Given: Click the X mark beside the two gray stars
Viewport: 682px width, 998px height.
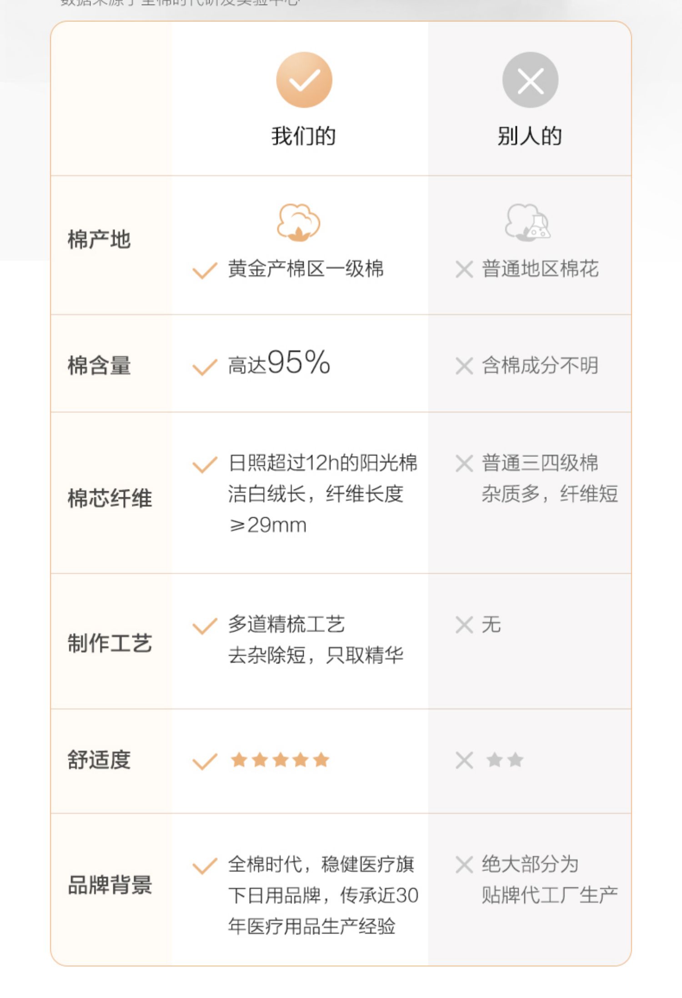Looking at the screenshot, I should click(464, 760).
